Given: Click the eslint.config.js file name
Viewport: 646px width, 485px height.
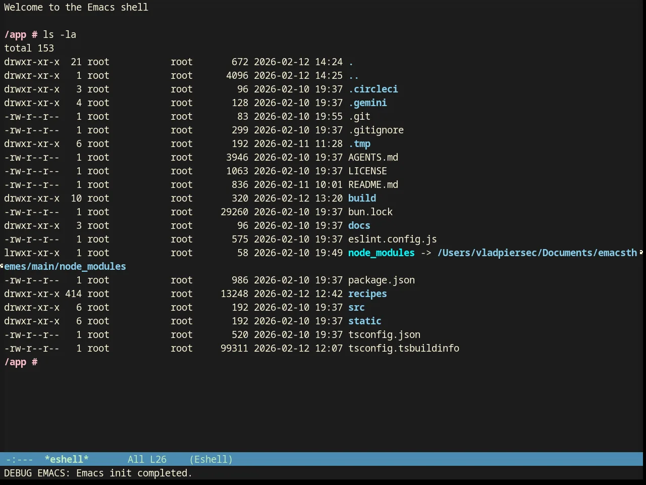Looking at the screenshot, I should point(393,239).
